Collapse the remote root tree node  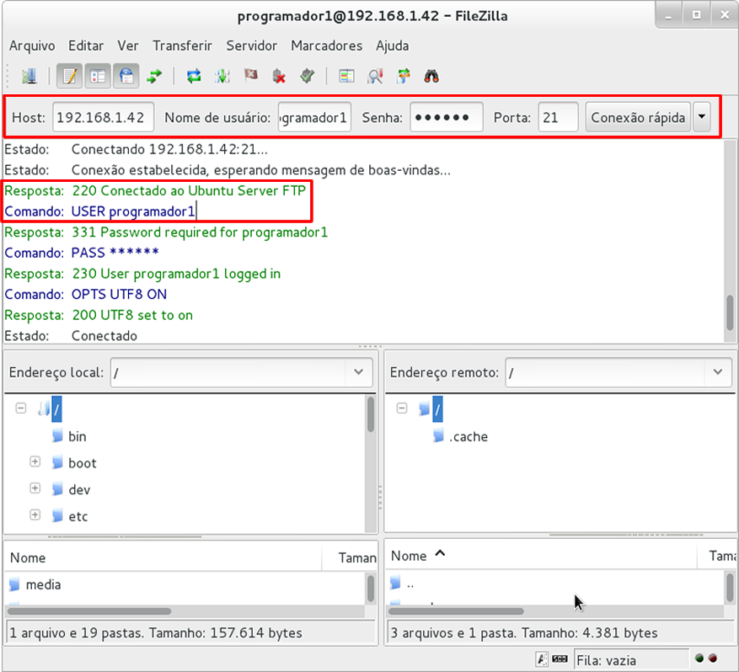[x=402, y=408]
